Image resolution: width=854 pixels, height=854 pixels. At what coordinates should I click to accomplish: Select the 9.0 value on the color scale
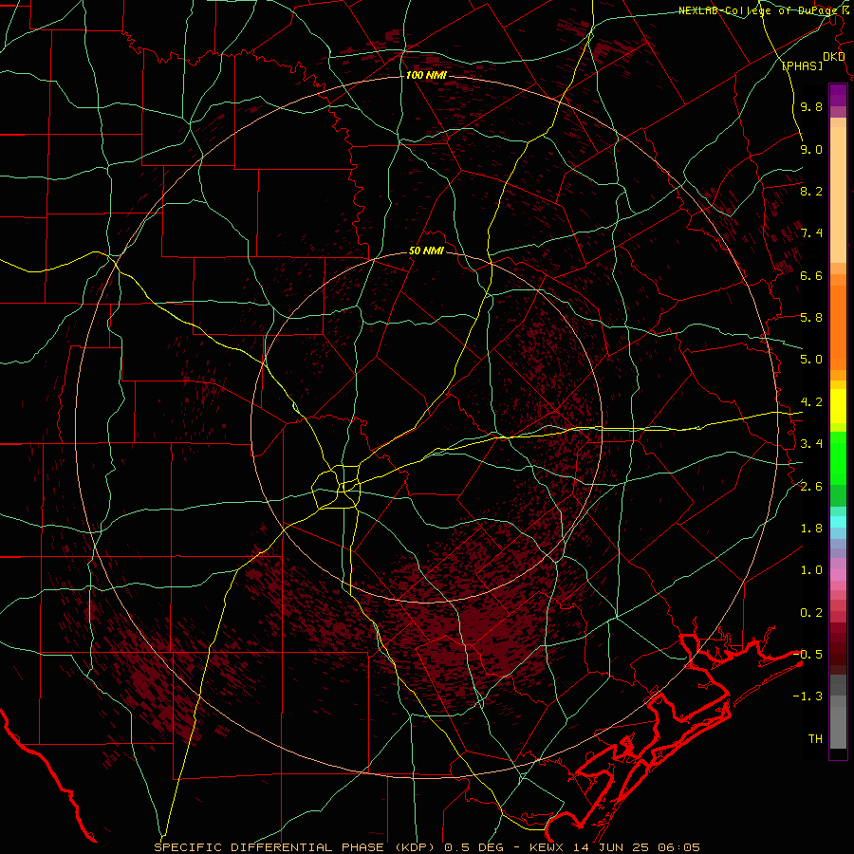[811, 149]
